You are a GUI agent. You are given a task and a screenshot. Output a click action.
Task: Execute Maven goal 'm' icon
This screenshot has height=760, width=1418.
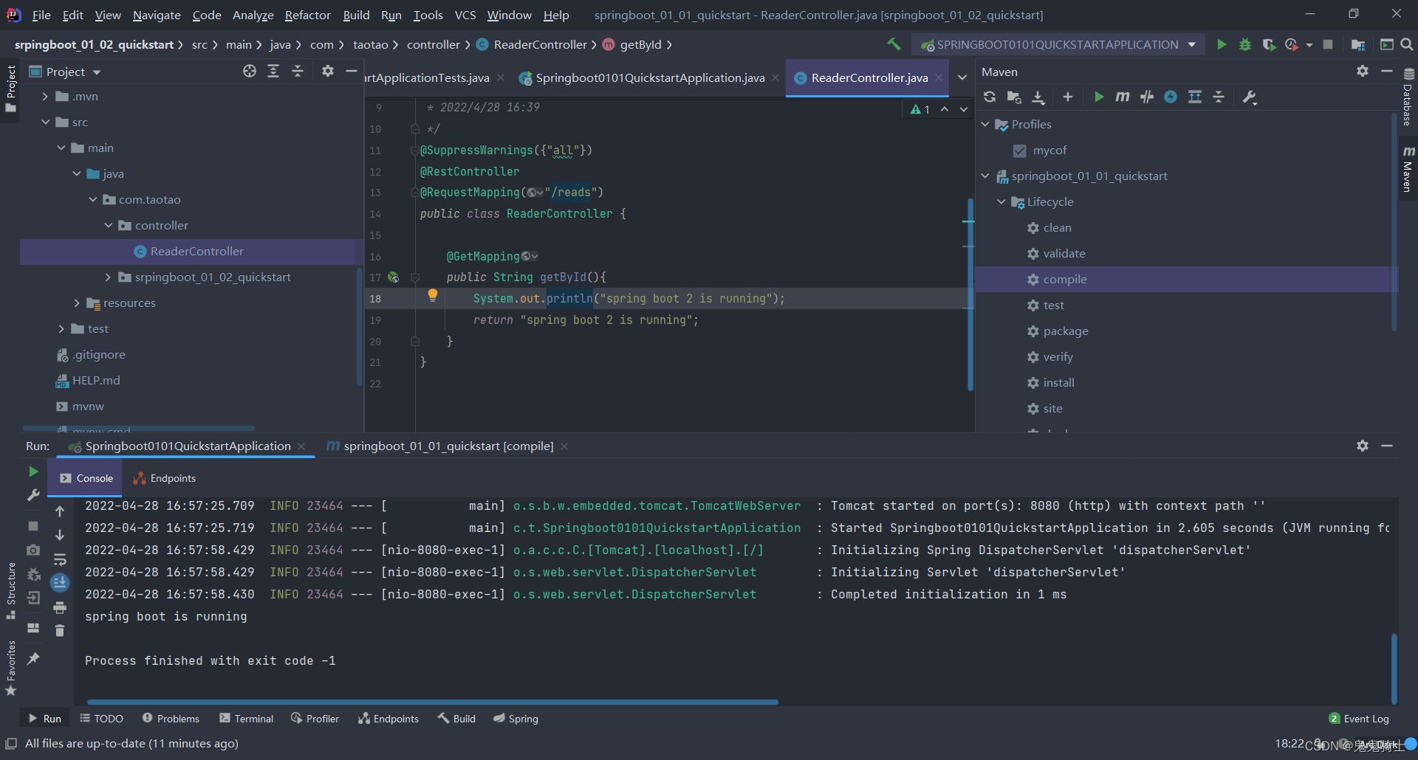coord(1123,97)
